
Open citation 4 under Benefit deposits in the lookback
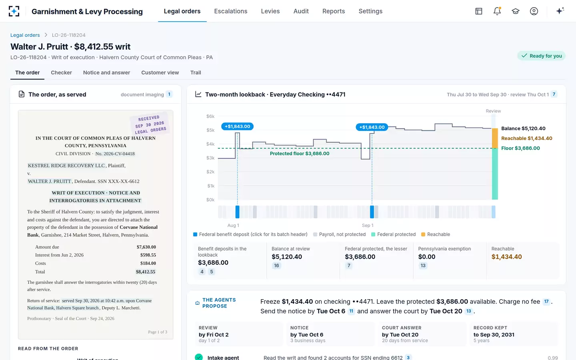pyautogui.click(x=202, y=272)
